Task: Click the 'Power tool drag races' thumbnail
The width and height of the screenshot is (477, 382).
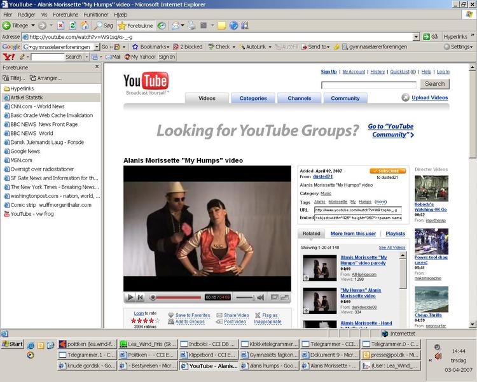Action: pos(431,241)
